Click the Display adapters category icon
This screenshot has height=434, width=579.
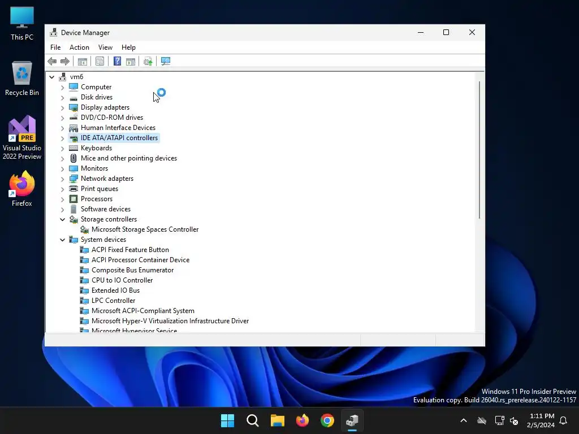point(74,107)
